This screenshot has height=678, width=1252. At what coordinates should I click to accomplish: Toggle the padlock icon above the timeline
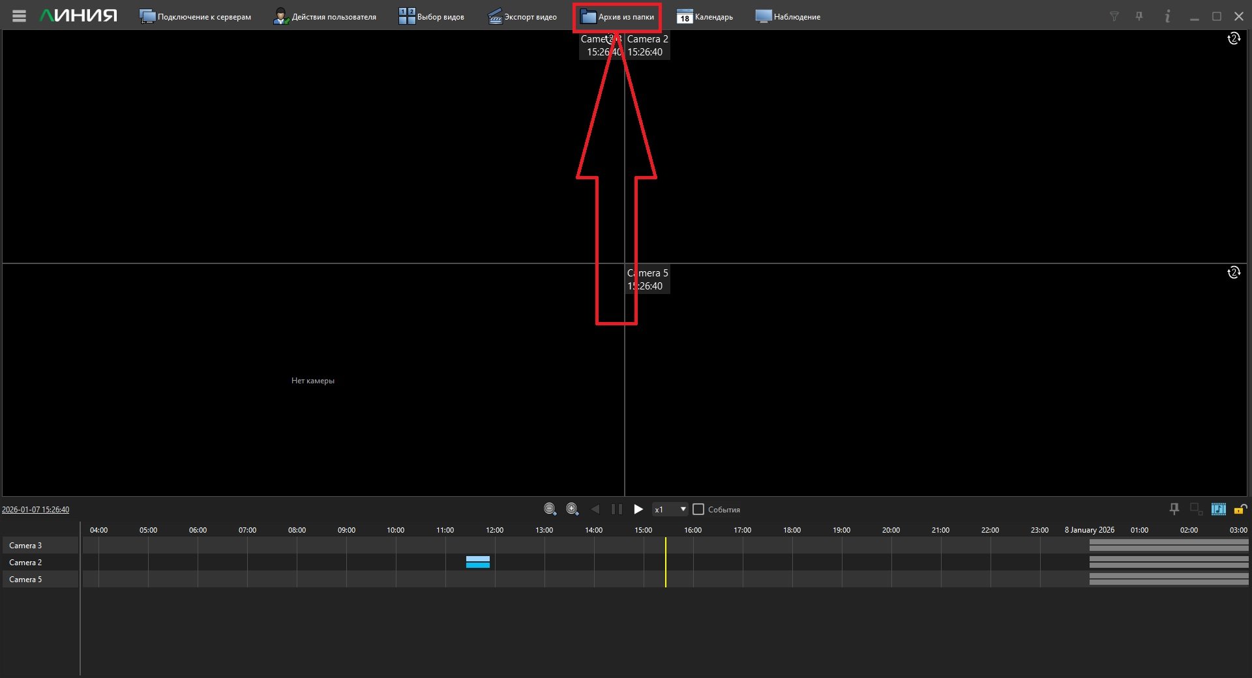pyautogui.click(x=1240, y=509)
